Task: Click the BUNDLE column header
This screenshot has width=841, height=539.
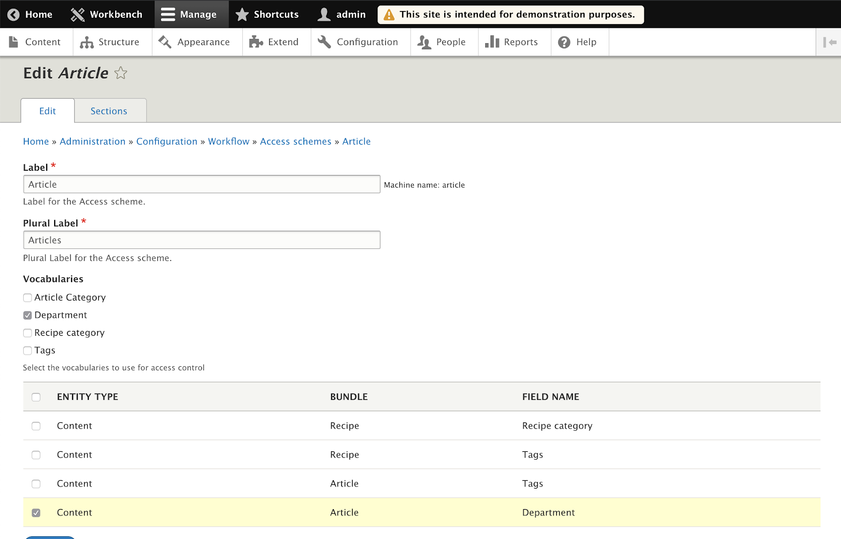Action: (x=349, y=397)
